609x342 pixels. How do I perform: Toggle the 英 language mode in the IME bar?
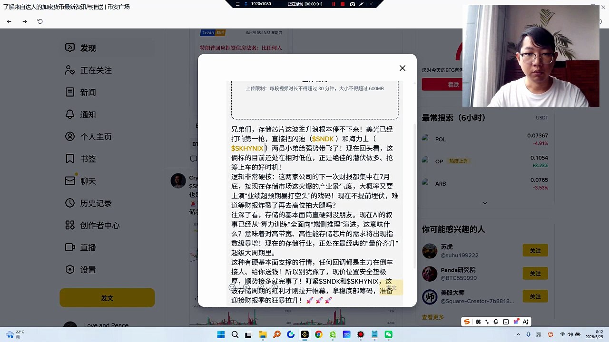(x=478, y=322)
